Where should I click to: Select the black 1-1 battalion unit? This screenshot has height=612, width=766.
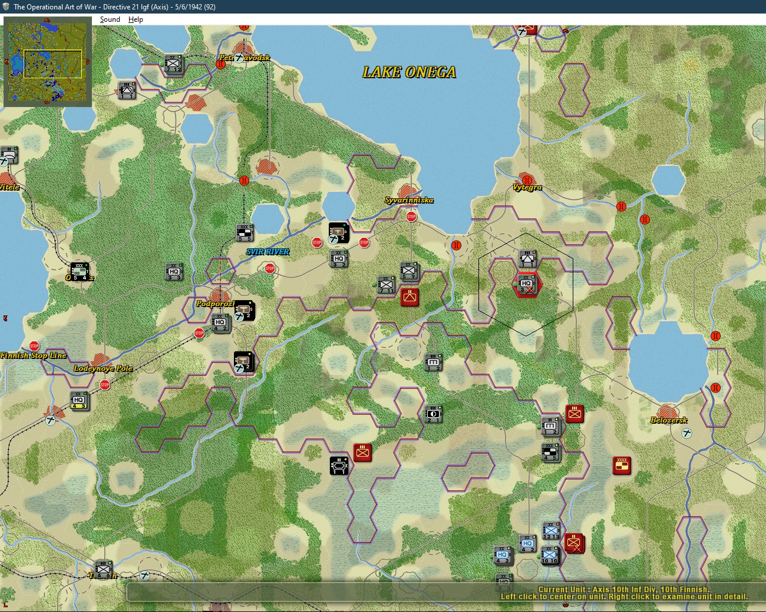click(x=339, y=465)
